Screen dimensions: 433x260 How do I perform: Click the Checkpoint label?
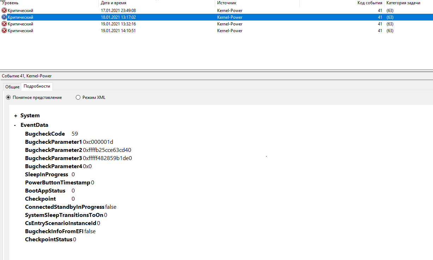(40, 199)
